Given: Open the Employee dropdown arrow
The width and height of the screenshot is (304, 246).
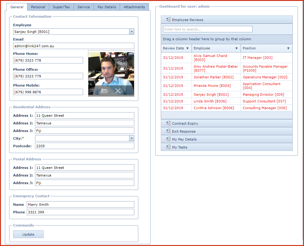Looking at the screenshot, I should click(x=132, y=32).
